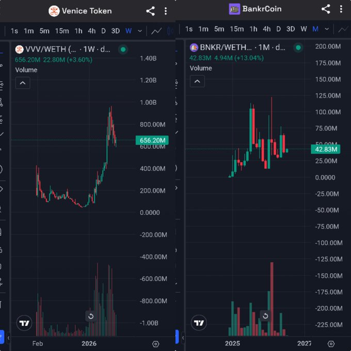Open BNKR/WETH symbol legend title
This screenshot has height=351, width=351.
click(x=243, y=47)
